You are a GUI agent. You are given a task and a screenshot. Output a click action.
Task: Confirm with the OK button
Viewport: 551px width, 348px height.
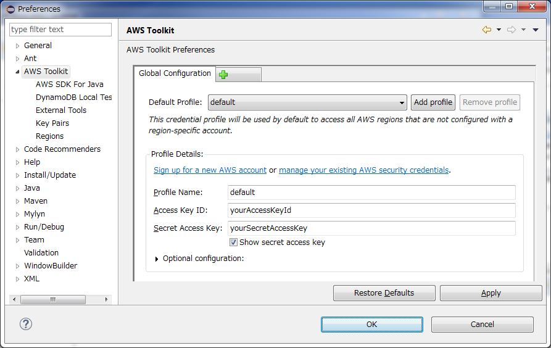[372, 325]
